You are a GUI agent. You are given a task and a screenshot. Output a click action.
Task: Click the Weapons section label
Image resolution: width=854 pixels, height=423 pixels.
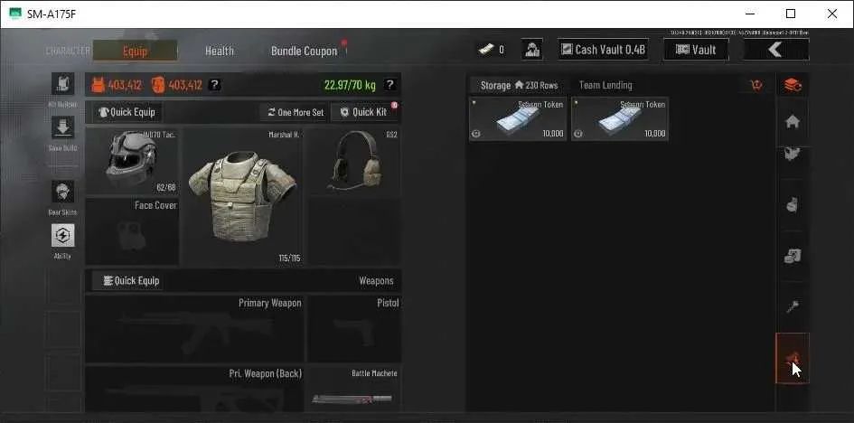[x=376, y=281]
